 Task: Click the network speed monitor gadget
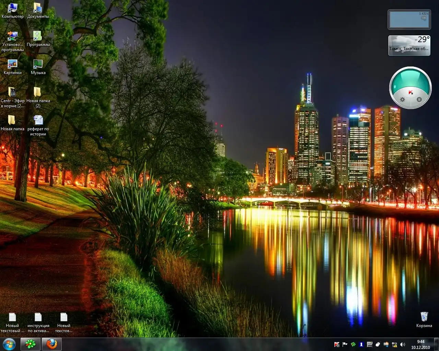pos(409,20)
